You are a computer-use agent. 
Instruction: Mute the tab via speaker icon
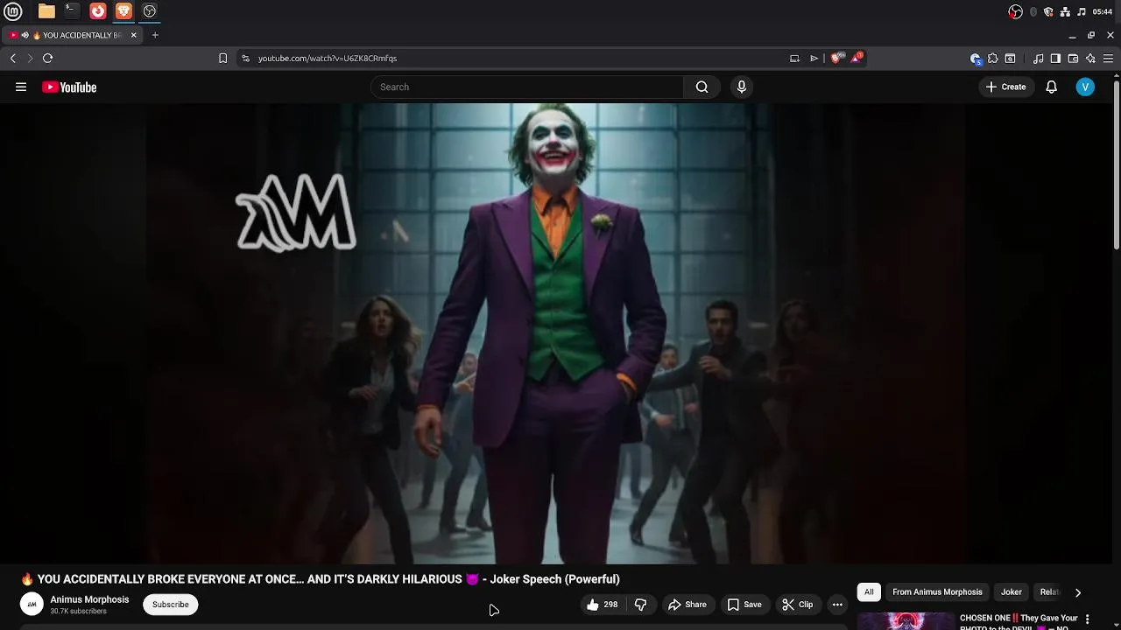[25, 35]
